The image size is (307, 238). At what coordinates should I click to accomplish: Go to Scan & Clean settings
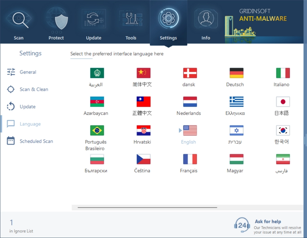[x=34, y=89]
